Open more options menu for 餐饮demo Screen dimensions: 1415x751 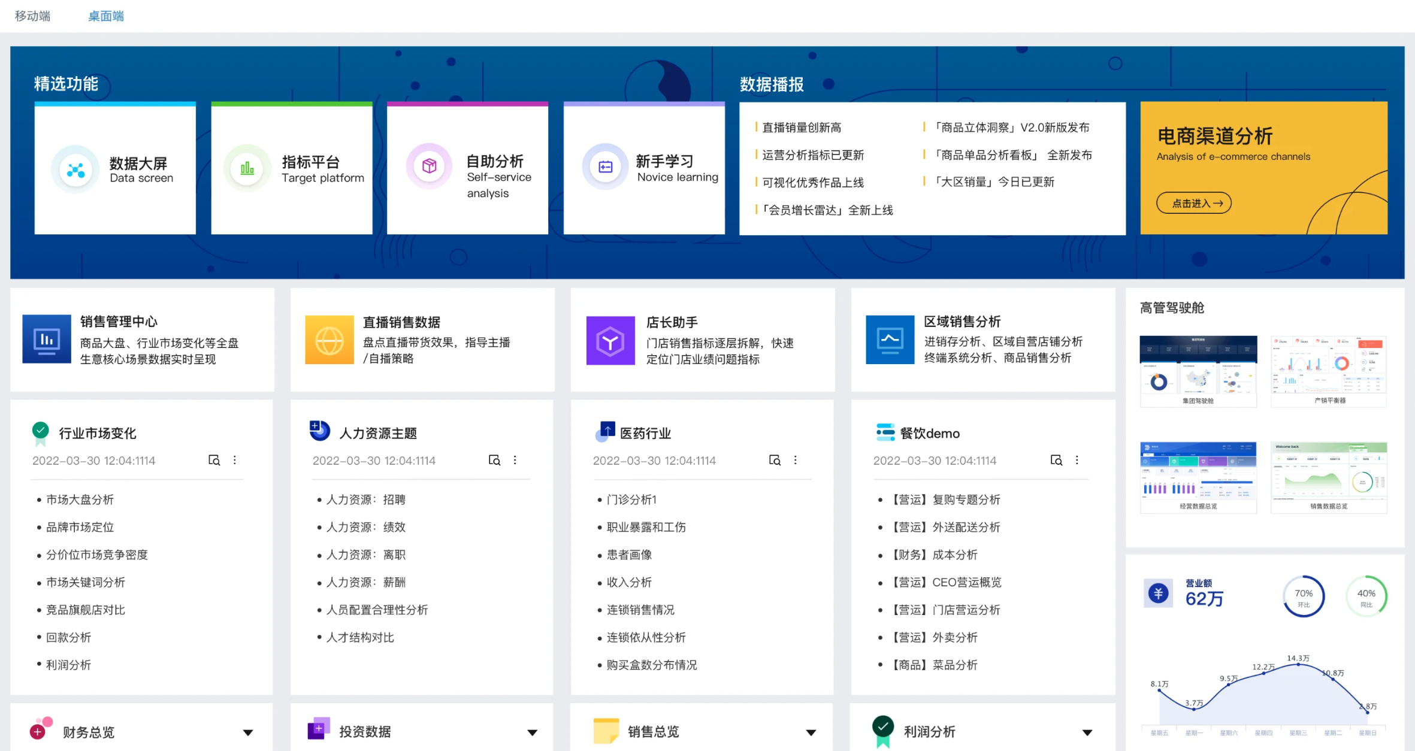click(1077, 460)
